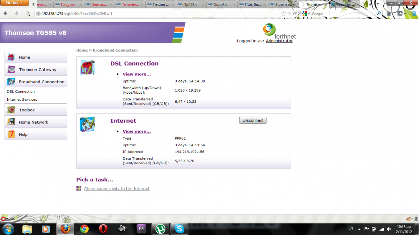Bookmark this page with the star icon
Image resolution: width=419 pixels, height=235 pixels.
pyautogui.click(x=284, y=14)
